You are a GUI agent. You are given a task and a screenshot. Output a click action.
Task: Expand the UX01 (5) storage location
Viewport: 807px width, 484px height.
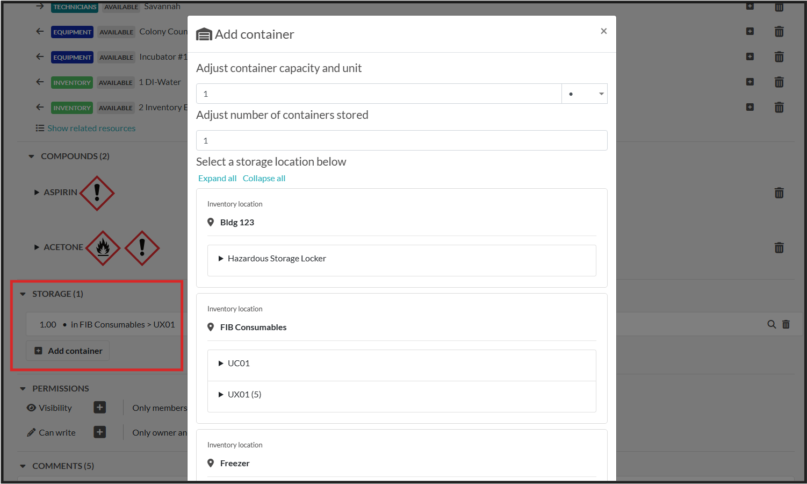point(221,395)
